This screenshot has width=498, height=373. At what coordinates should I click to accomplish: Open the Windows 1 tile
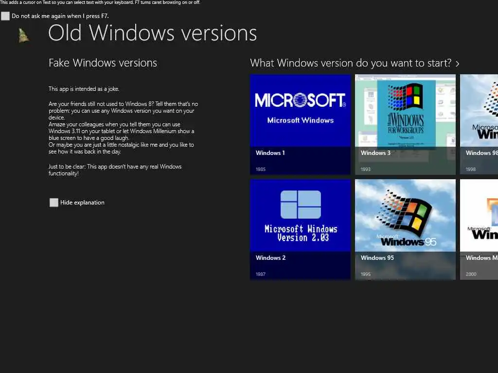[300, 124]
